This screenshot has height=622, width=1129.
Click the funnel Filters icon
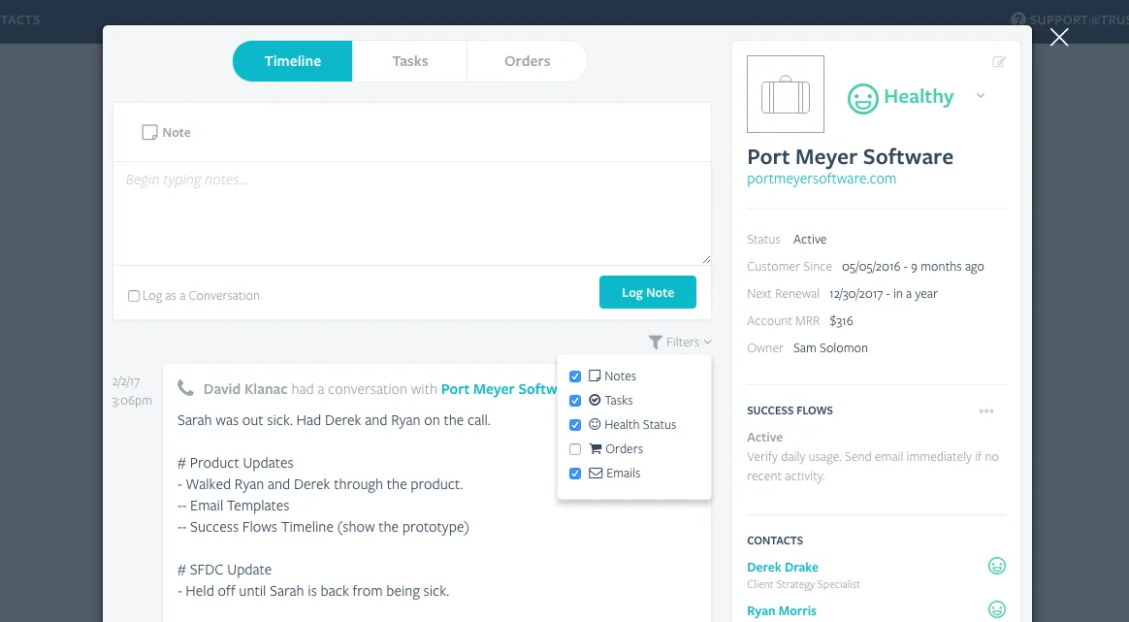click(x=656, y=343)
